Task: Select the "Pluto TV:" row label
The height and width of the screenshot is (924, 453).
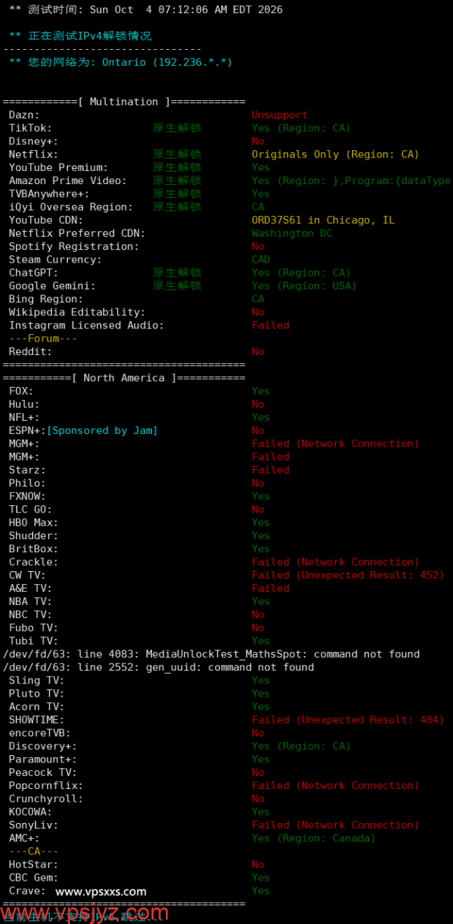Action: pos(37,693)
